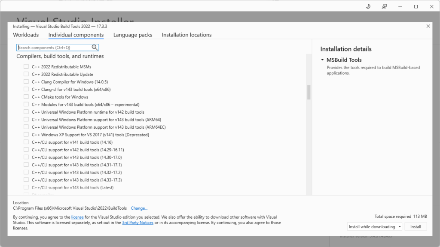Open the send feedback icon

point(384,6)
